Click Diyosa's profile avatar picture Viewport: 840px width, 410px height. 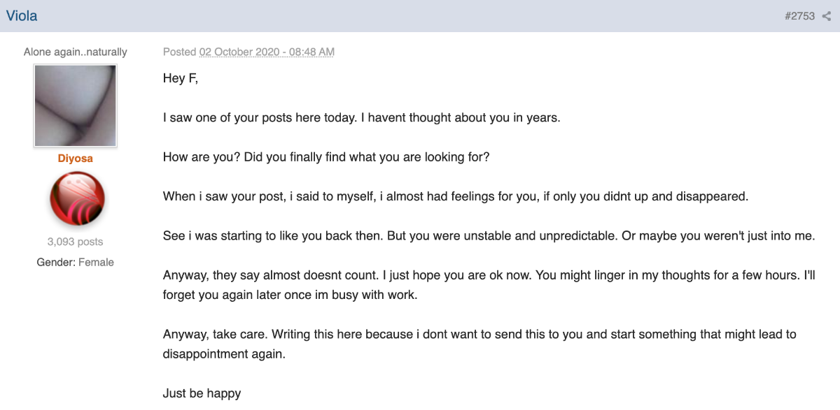[x=75, y=105]
